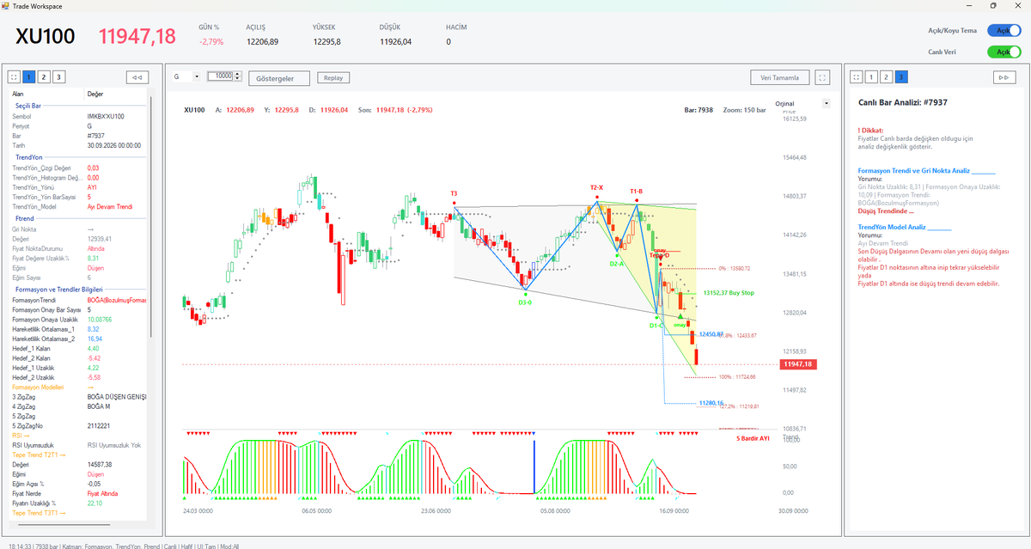Select the Gri Nokta row
Screen dimensions: 1031x549
click(x=78, y=229)
